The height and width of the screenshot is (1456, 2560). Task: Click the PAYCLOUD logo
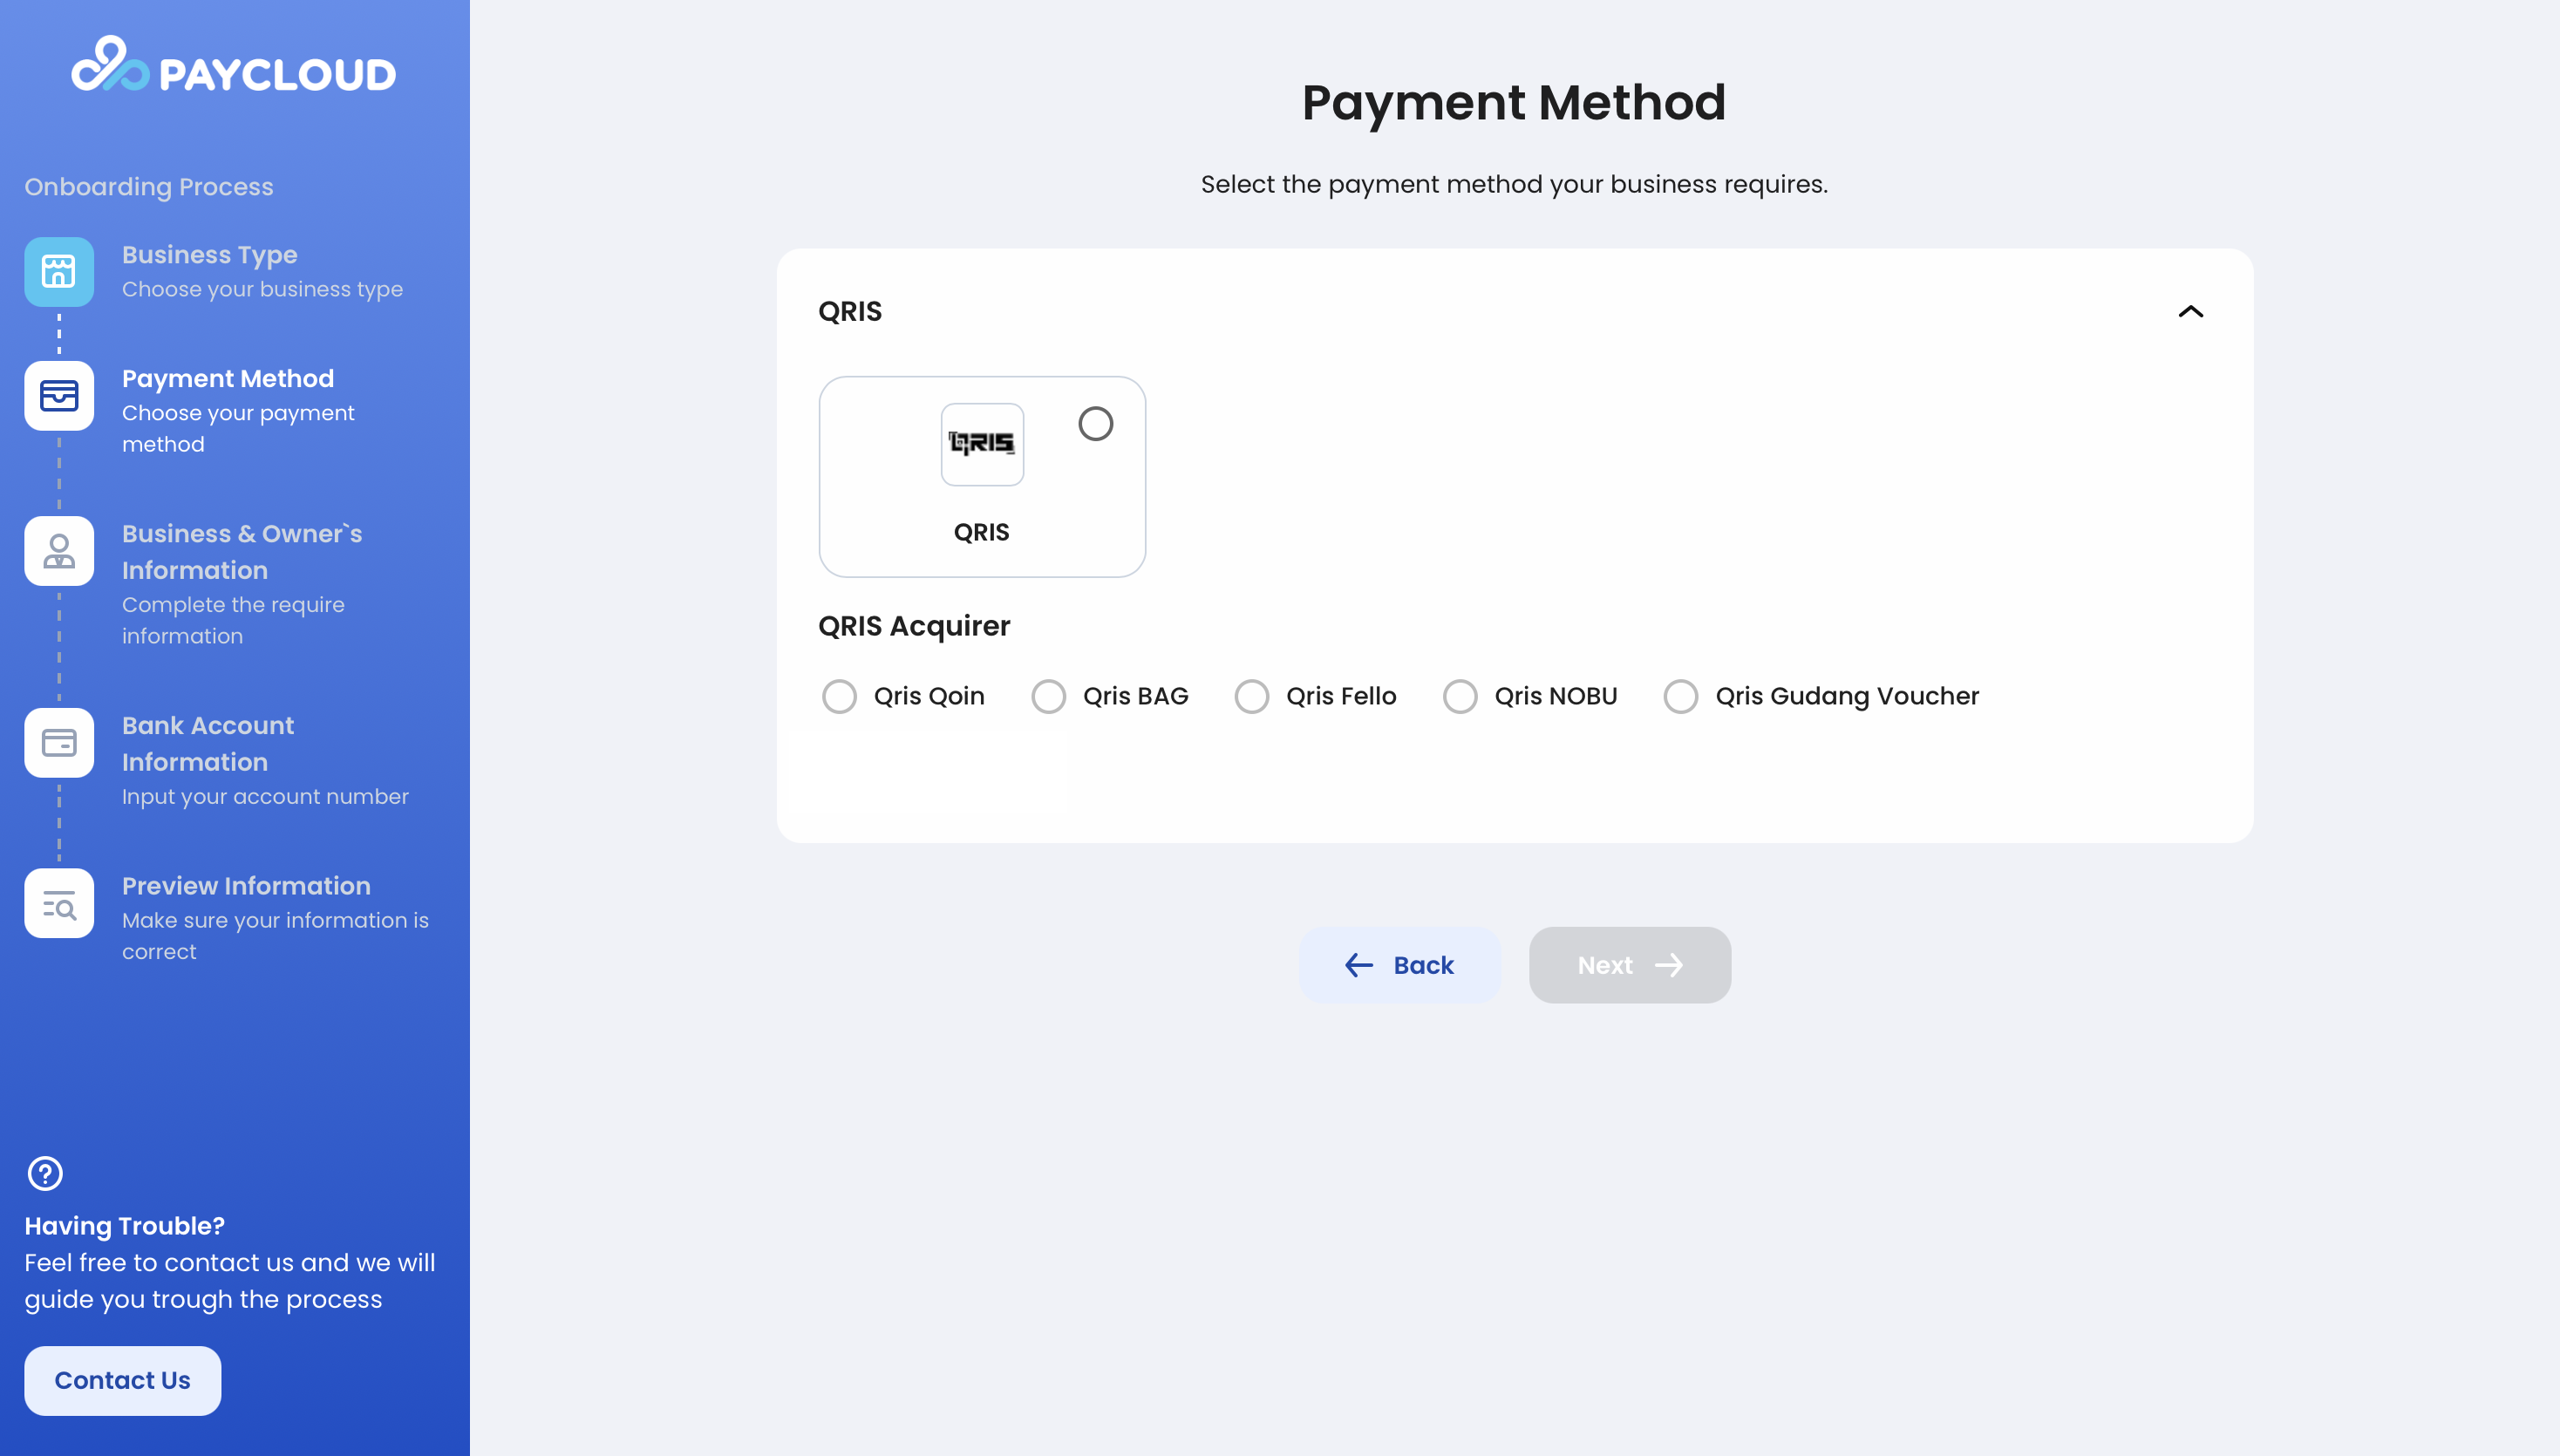point(232,68)
